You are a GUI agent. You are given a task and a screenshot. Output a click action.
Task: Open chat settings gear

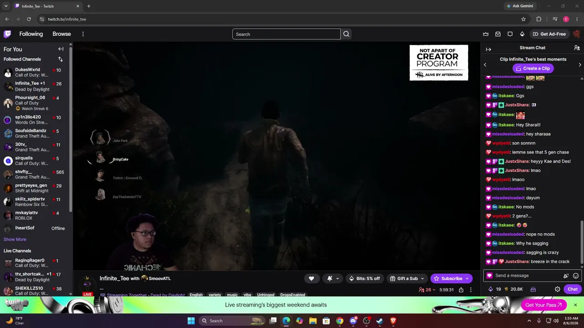557,289
